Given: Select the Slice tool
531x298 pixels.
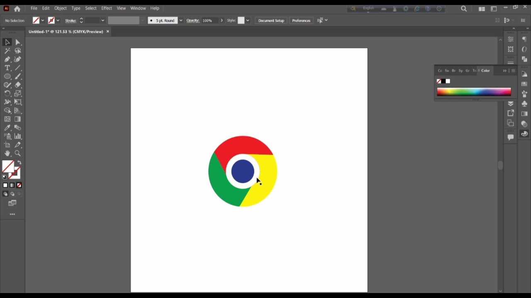Looking at the screenshot, I should click(x=18, y=145).
